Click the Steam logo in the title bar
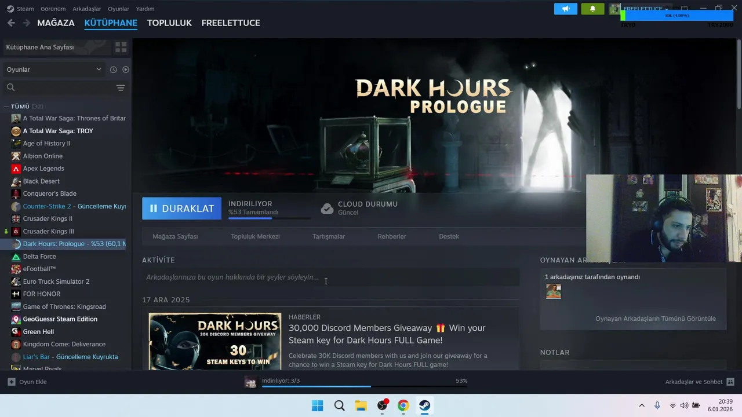 [10, 9]
